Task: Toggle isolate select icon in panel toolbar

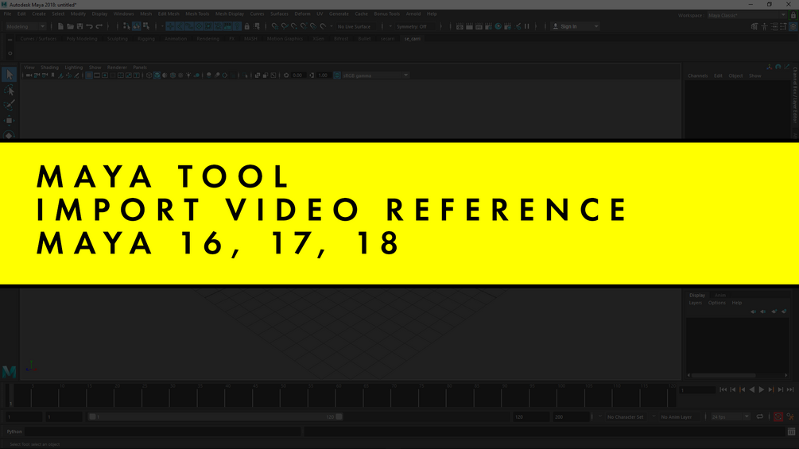Action: pos(245,75)
